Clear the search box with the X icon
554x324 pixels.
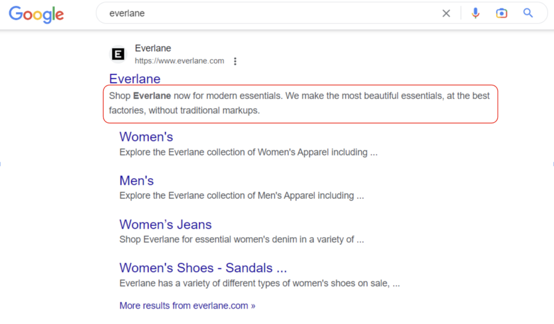click(x=446, y=13)
